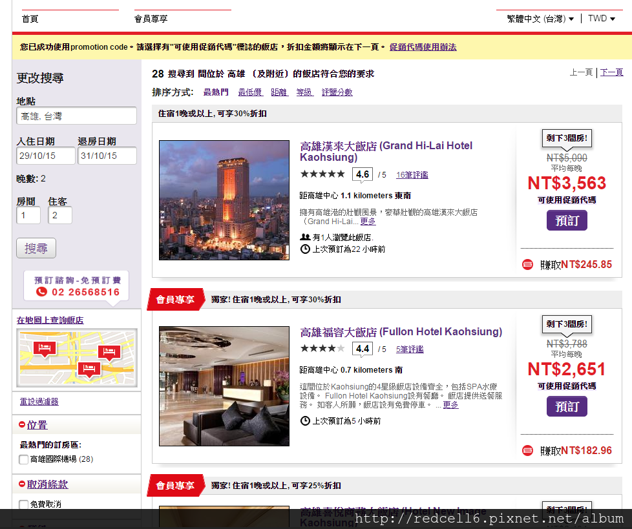Sort results by 距離
The width and height of the screenshot is (632, 529).
click(x=279, y=92)
